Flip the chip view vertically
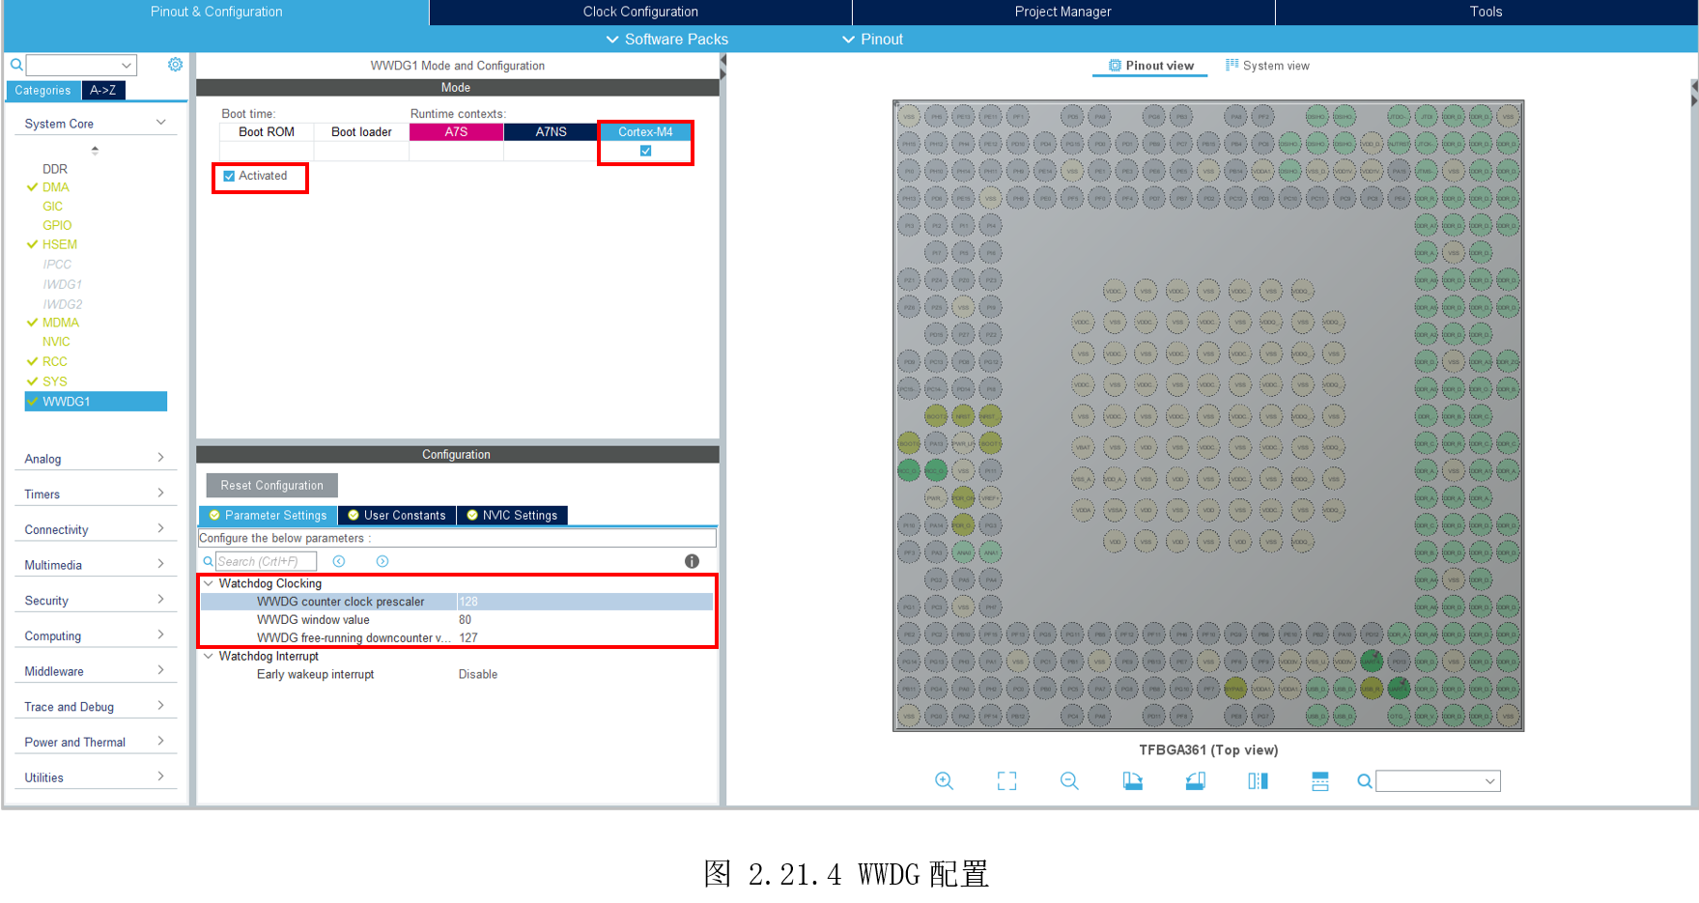Image resolution: width=1699 pixels, height=903 pixels. [1320, 781]
